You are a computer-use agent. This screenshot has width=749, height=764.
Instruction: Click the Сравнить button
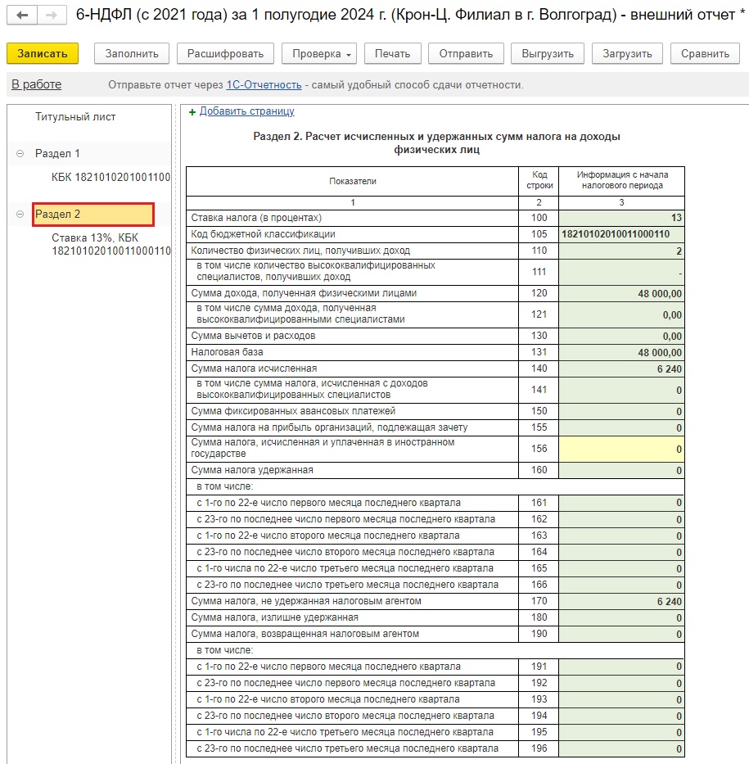point(705,53)
